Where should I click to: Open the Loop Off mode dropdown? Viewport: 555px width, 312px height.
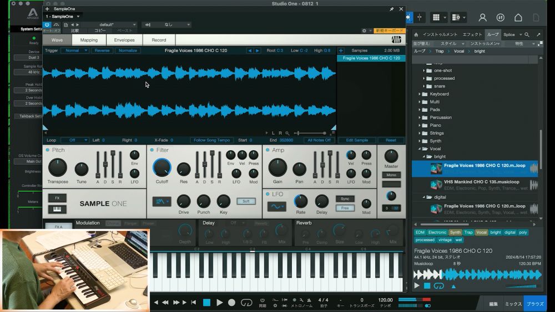[x=75, y=140]
